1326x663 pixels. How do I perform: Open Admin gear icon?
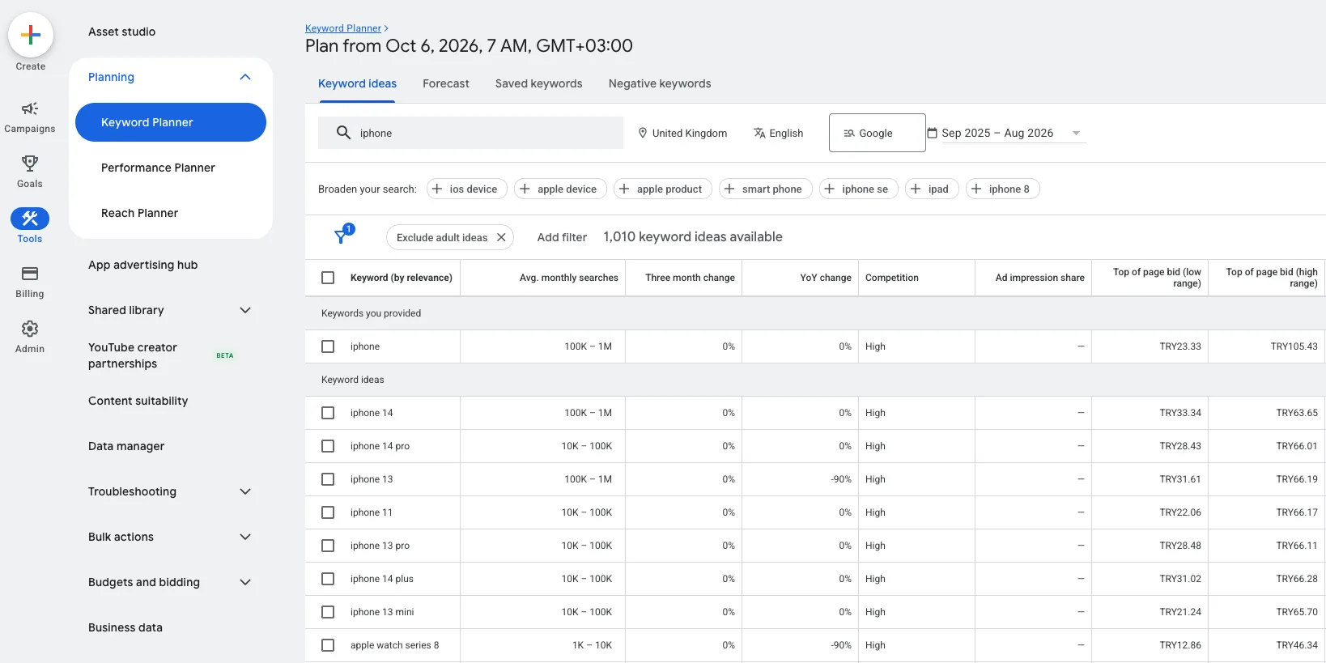click(30, 329)
